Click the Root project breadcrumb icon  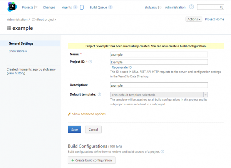pyautogui.click(x=33, y=19)
